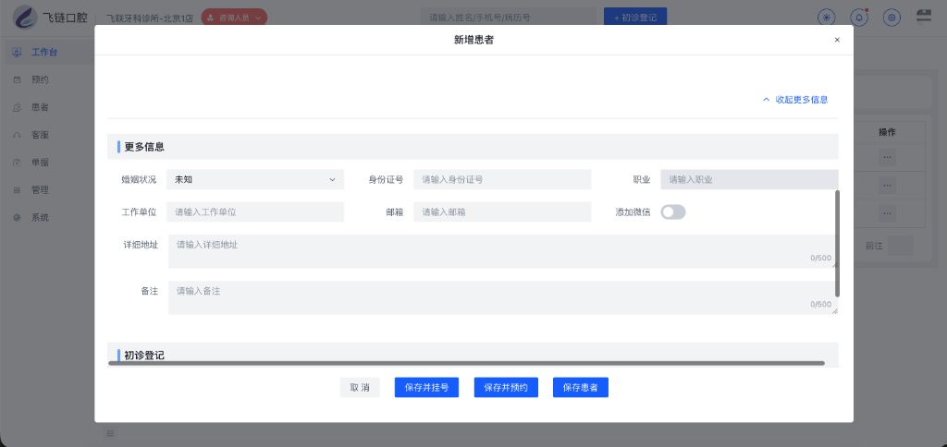Click the 详细地址 text area
The image size is (947, 447).
[502, 251]
